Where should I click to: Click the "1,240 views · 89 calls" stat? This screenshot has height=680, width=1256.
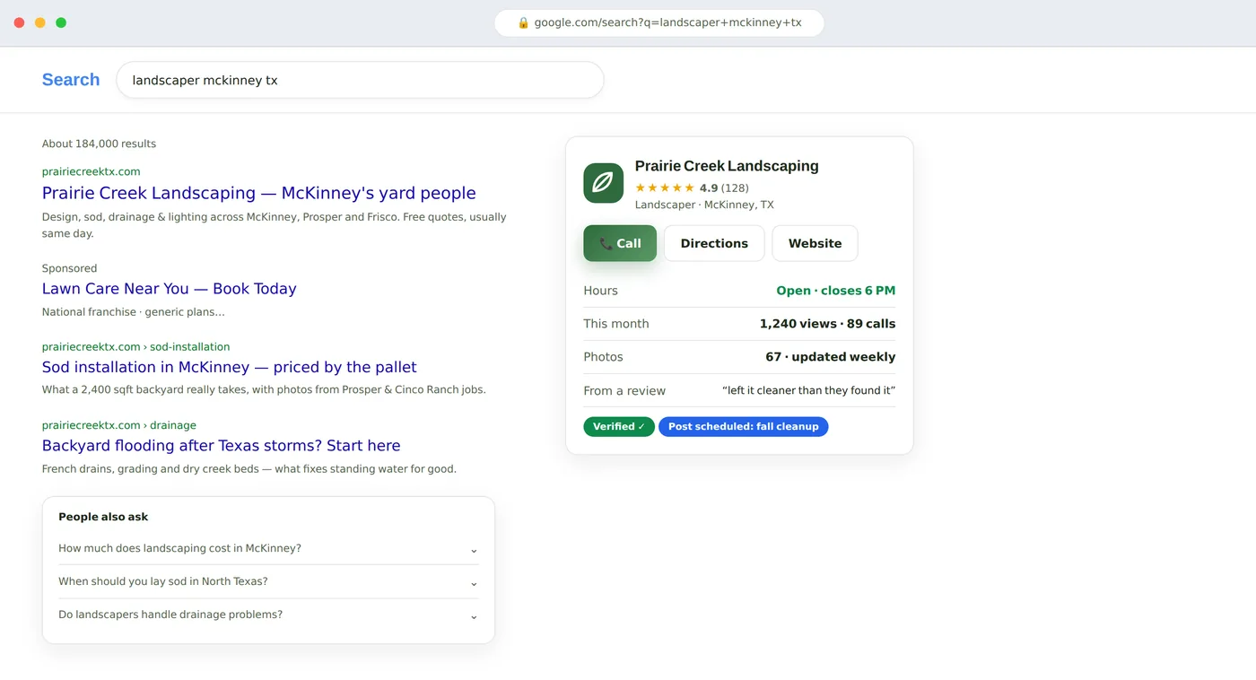point(827,324)
